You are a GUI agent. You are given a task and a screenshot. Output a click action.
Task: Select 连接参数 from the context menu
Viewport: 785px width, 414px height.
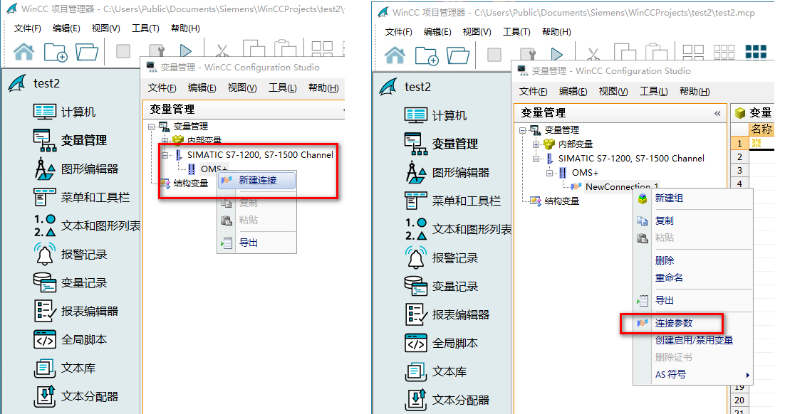tap(673, 323)
